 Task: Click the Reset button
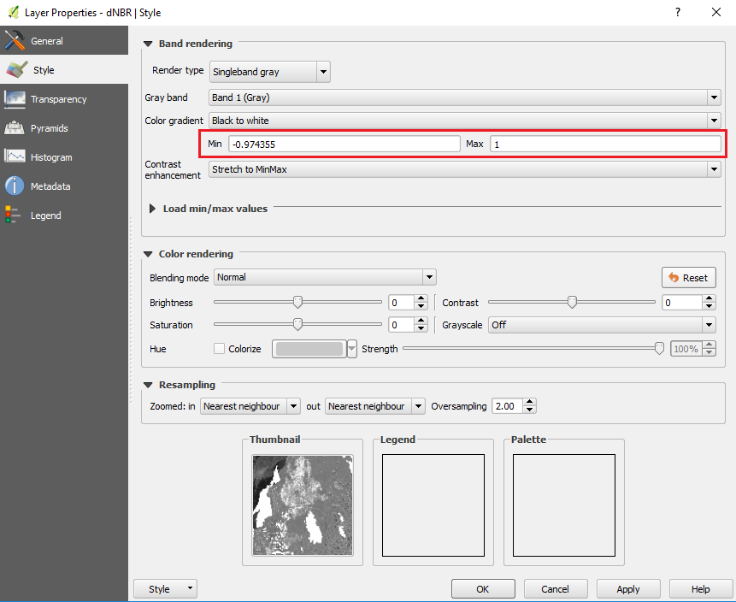pos(688,278)
